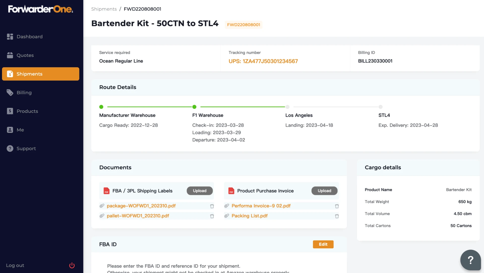
Task: Delete Performa Invoice-9 02.pdf with its trash icon
Action: (x=337, y=206)
